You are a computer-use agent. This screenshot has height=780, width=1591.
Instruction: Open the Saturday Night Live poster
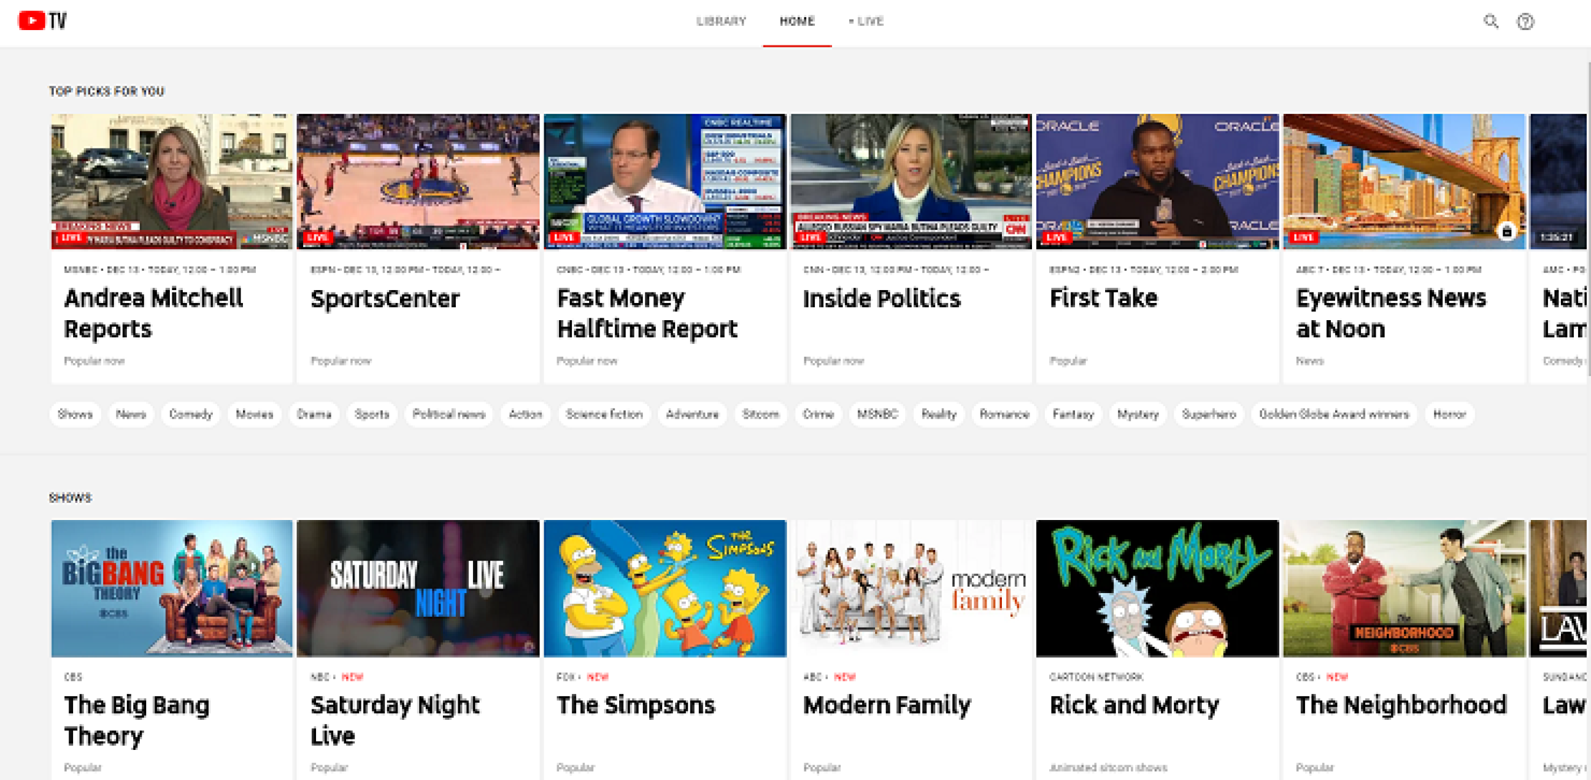pos(418,588)
